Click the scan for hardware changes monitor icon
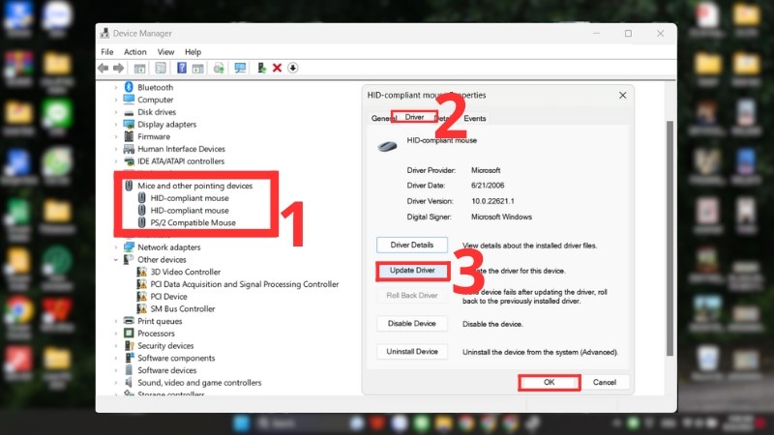 (x=239, y=68)
